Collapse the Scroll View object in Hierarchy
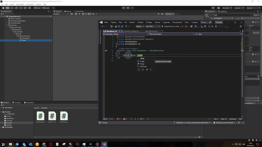Image resolution: width=262 pixels, height=147 pixels. point(9,27)
